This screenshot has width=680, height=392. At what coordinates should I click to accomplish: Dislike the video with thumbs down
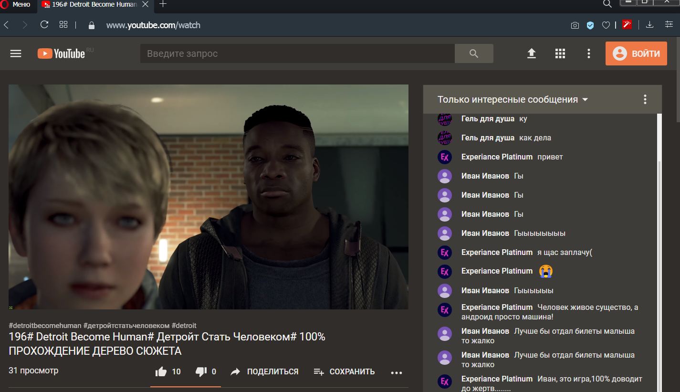point(206,371)
